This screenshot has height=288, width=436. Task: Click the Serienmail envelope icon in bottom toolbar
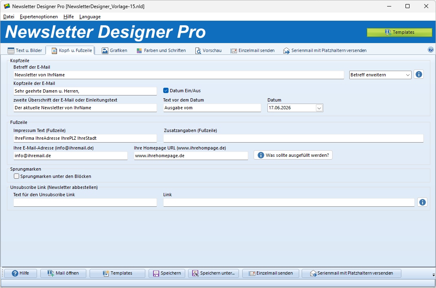coord(313,273)
